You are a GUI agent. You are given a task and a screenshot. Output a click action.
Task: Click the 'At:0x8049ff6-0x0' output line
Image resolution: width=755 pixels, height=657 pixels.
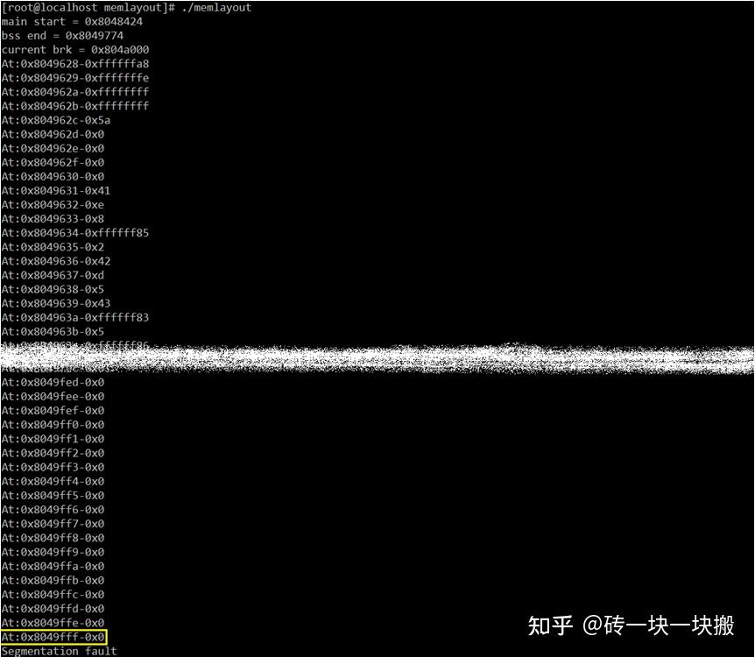click(x=53, y=510)
